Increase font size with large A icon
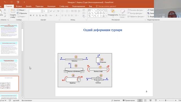Screen dimensions: 181x102 (x=51, y=11)
